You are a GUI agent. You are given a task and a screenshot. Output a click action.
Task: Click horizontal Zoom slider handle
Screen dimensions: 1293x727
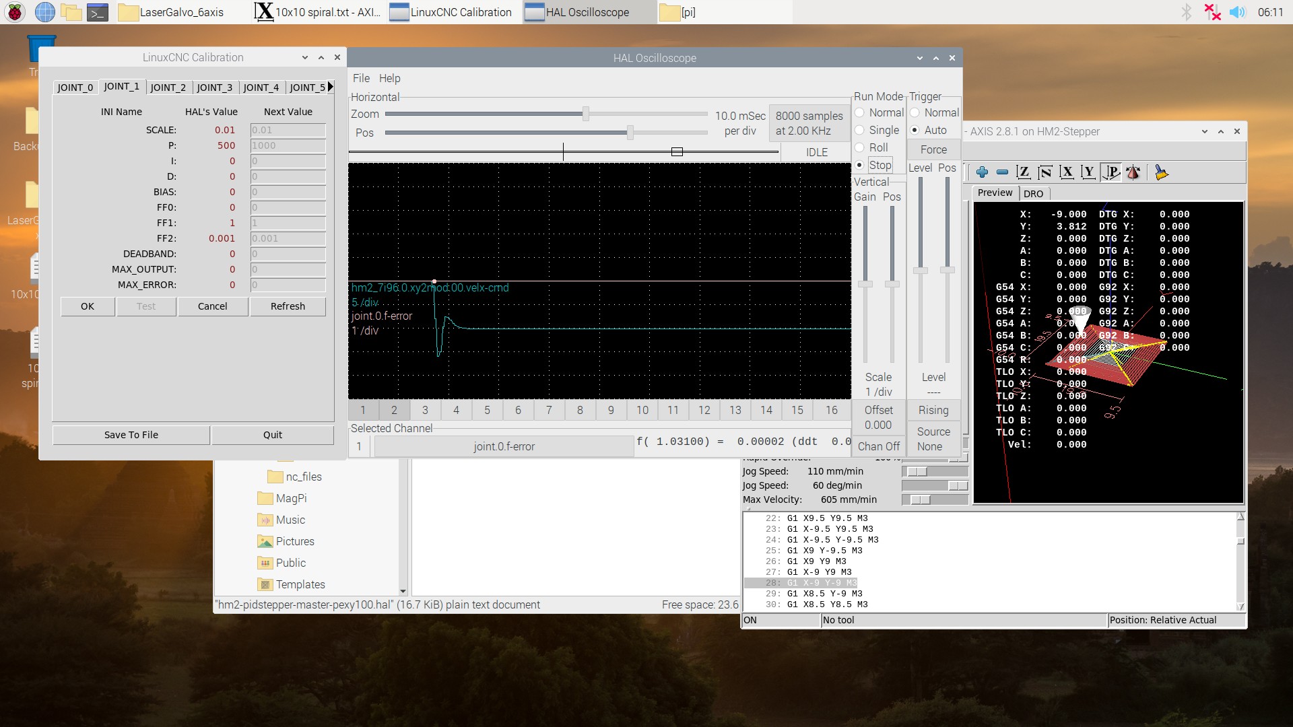pos(586,114)
